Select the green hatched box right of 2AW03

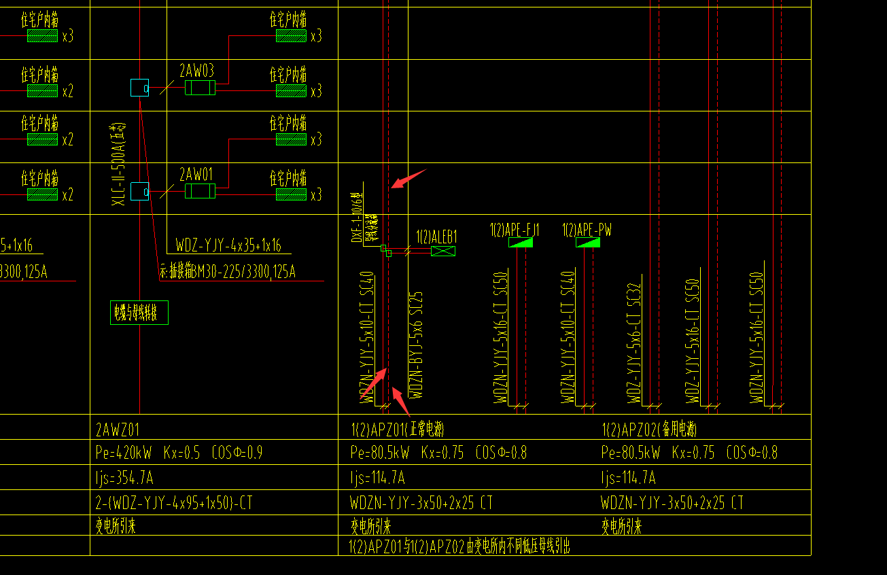[291, 91]
